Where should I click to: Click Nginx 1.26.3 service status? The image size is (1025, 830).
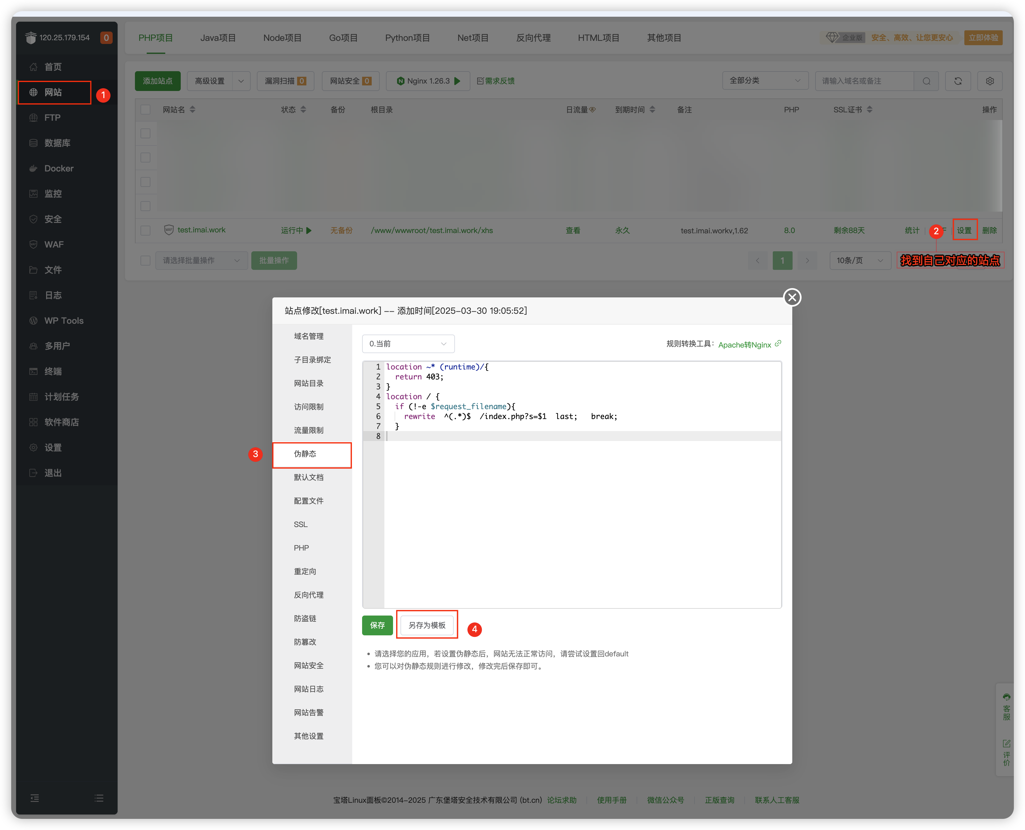[x=428, y=81]
